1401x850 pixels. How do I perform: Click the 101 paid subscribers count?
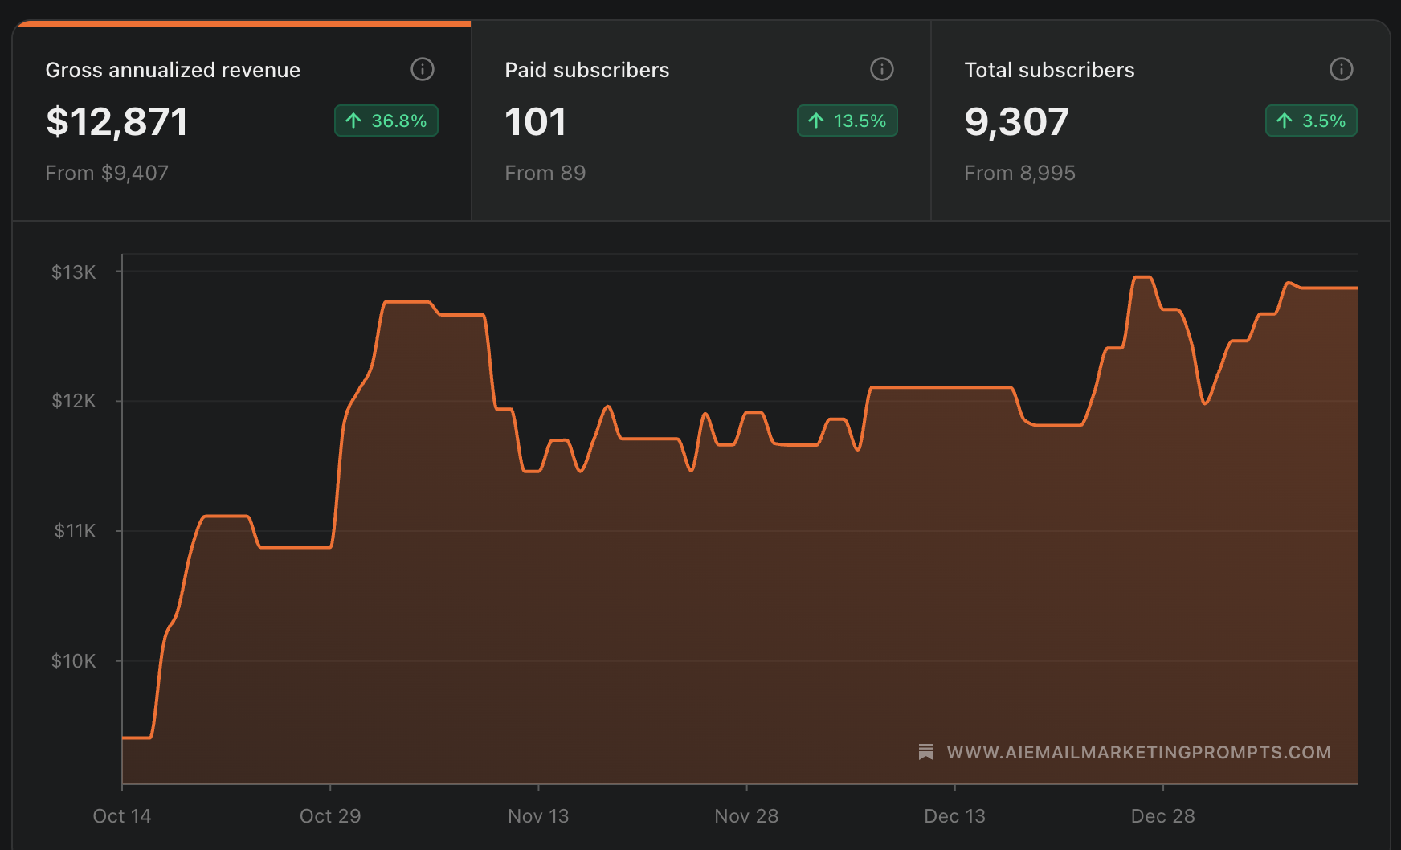coord(535,122)
